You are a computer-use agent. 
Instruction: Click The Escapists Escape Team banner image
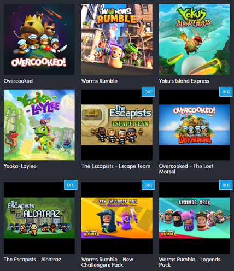117,125
